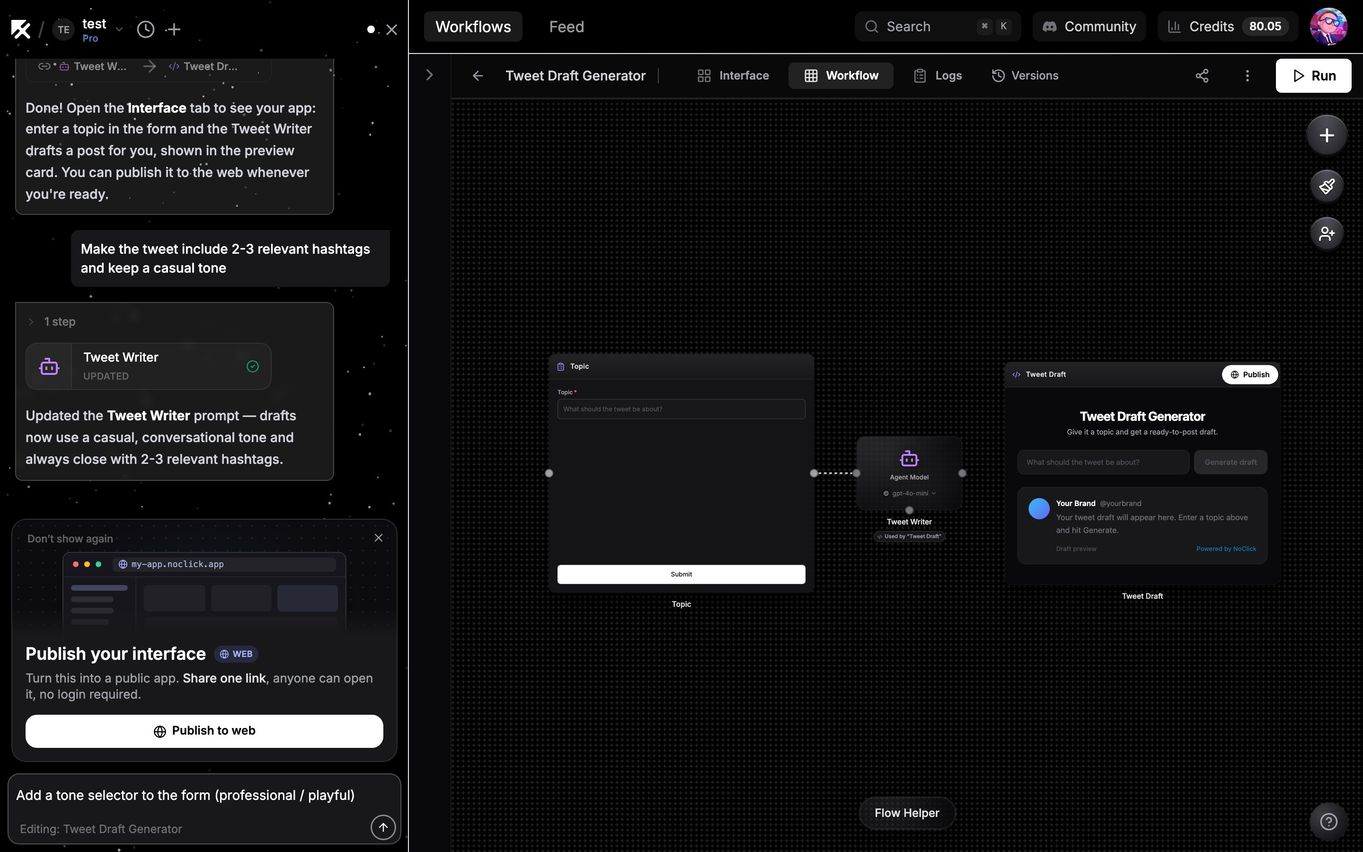
Task: Open the three-dot more options menu
Action: 1248,76
